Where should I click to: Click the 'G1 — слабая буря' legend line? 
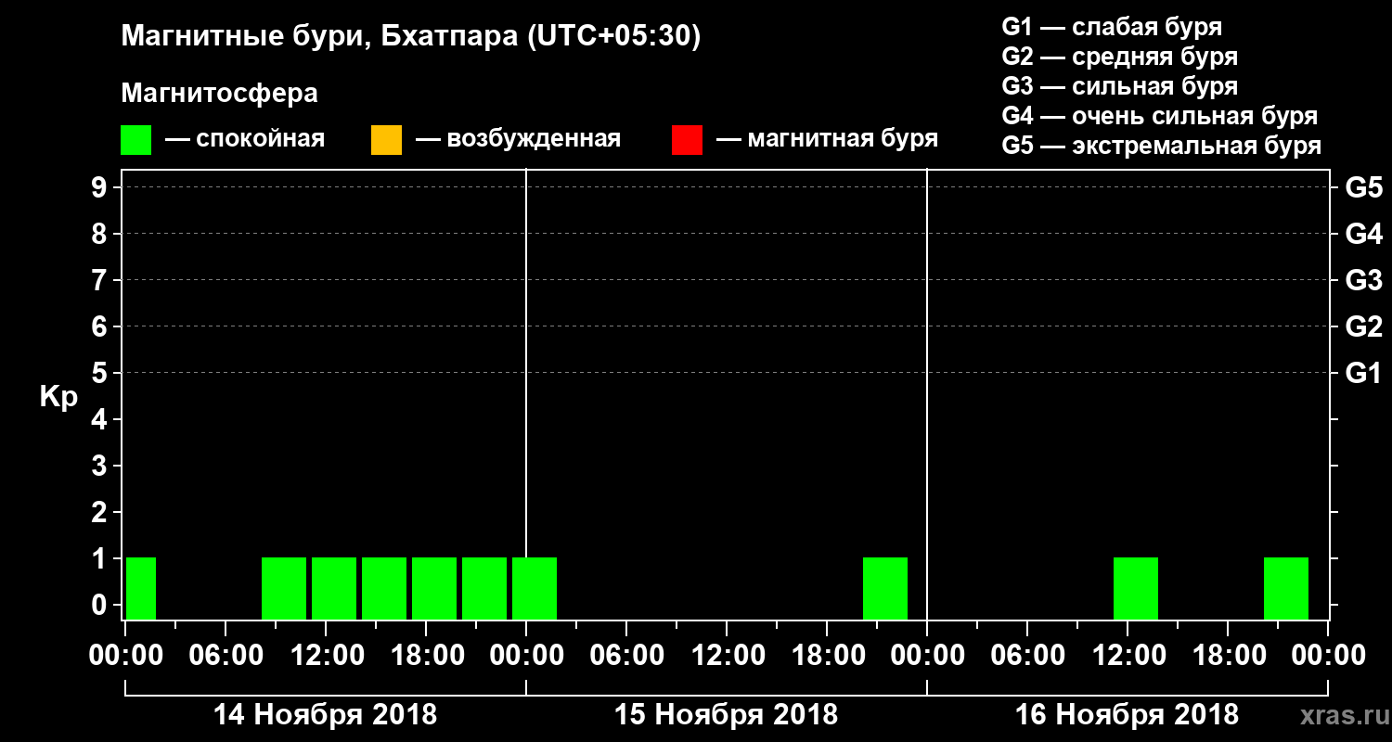pos(1112,27)
